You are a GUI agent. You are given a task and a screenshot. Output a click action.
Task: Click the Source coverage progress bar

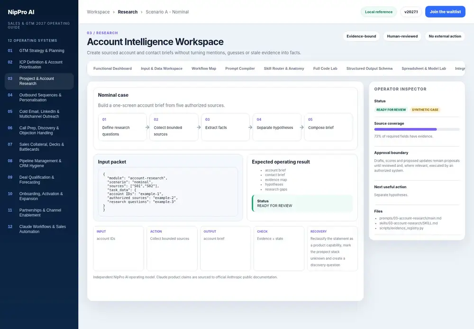(417, 129)
